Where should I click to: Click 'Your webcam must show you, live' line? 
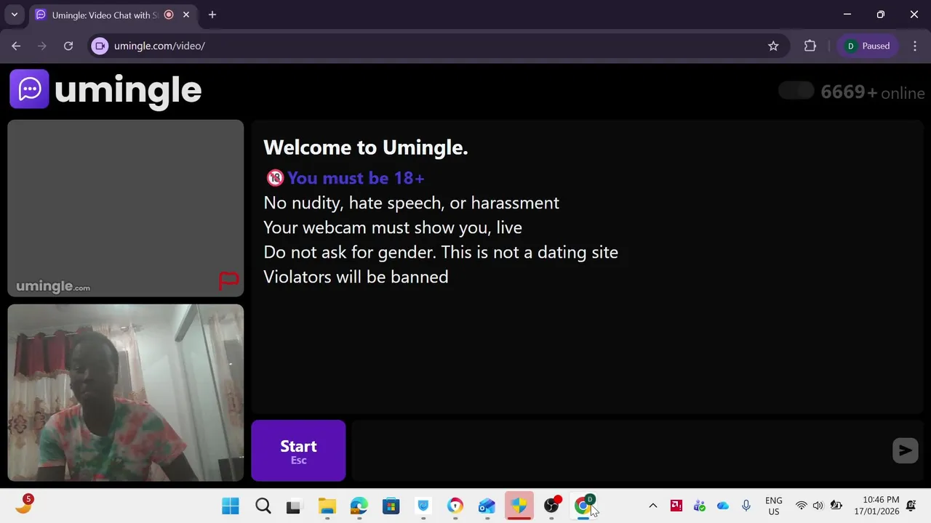[x=393, y=227]
